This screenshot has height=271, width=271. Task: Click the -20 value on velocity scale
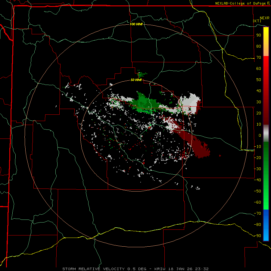coord(257,157)
